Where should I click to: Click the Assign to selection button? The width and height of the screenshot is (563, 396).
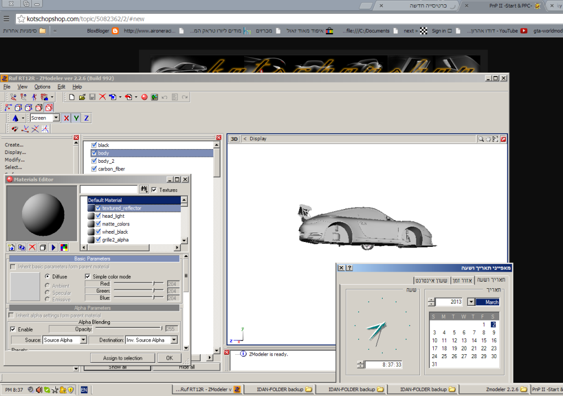pos(123,358)
